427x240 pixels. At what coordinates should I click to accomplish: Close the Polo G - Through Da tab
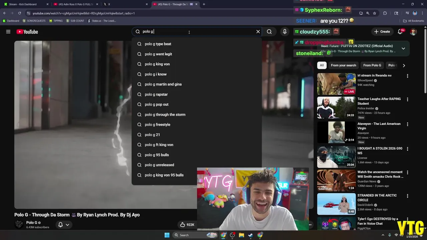pos(196,4)
